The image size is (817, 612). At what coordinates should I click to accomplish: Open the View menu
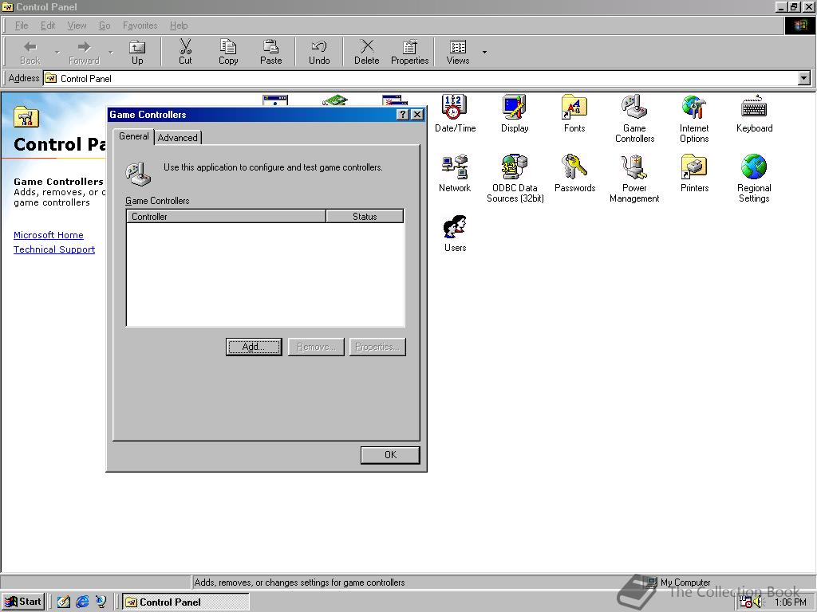coord(77,25)
